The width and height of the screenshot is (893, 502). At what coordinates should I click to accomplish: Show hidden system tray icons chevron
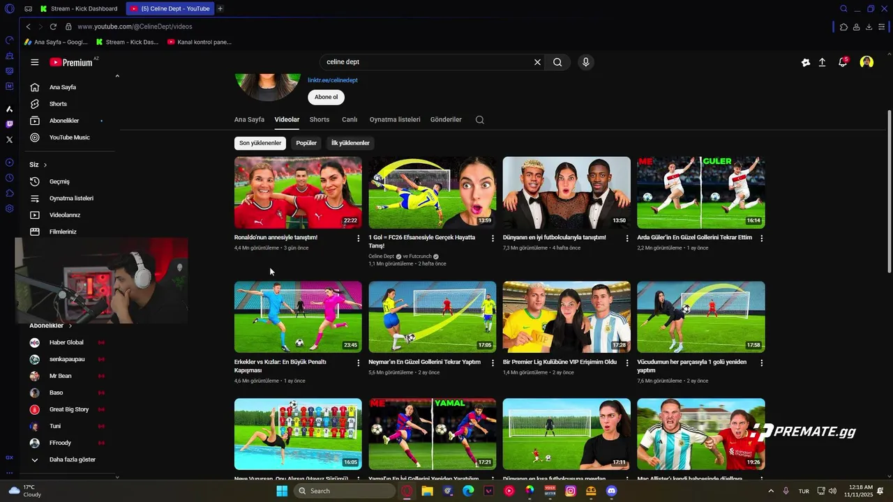tap(772, 491)
